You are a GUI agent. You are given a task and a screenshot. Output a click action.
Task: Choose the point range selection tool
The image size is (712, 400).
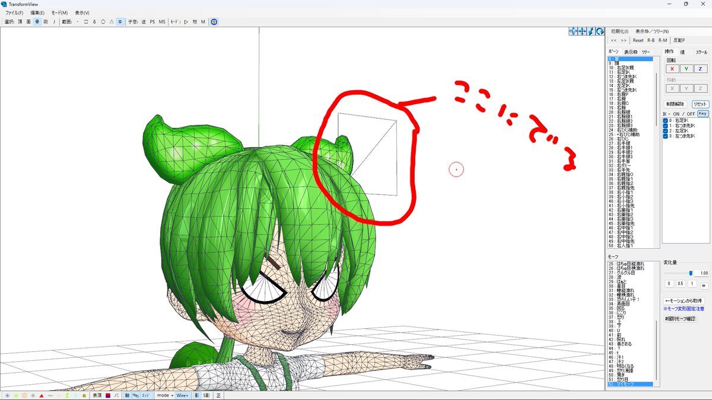pos(78,22)
